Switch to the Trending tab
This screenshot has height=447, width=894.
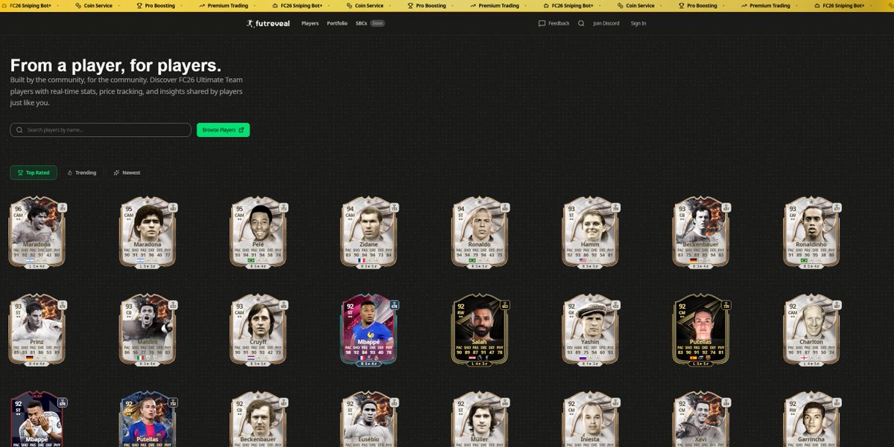[82, 173]
